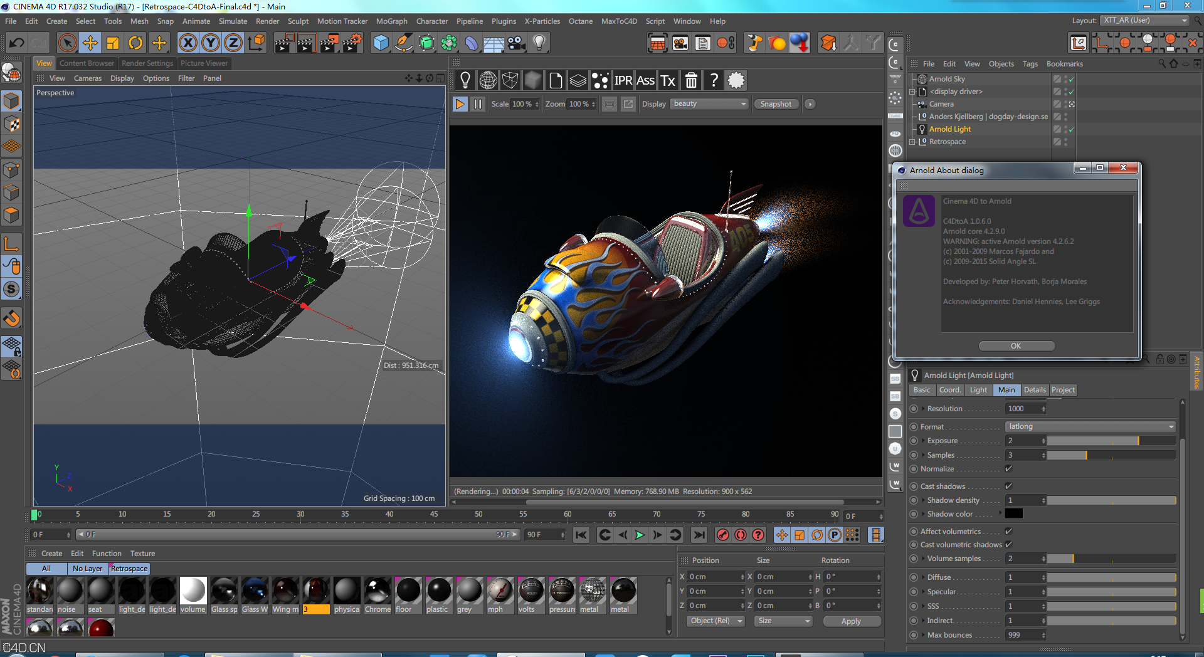Select Arnold Sky in object manager
1204x657 pixels.
point(947,79)
